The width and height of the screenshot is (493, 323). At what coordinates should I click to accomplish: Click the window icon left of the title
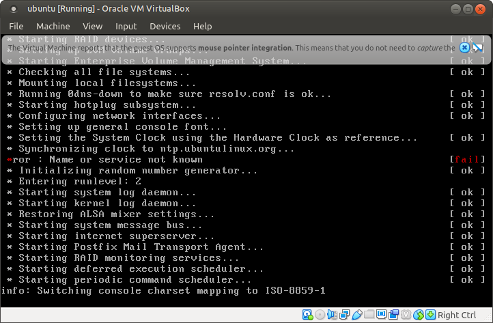(x=14, y=9)
